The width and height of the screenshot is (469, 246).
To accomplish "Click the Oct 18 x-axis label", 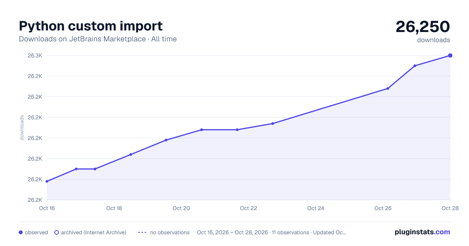I will (x=114, y=208).
